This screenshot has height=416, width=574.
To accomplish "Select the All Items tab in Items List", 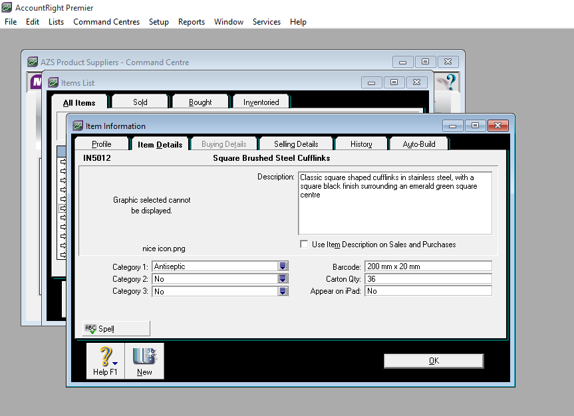I will point(79,102).
